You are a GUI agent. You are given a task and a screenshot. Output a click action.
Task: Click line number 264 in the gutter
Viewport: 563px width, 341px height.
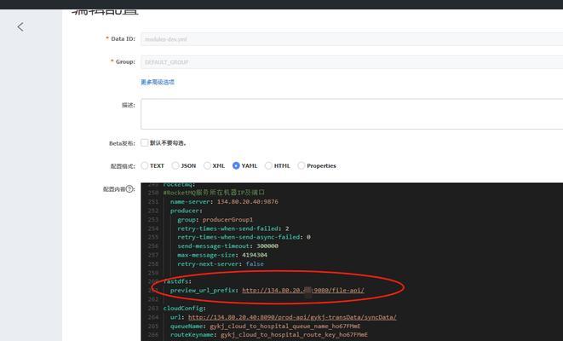(x=153, y=317)
